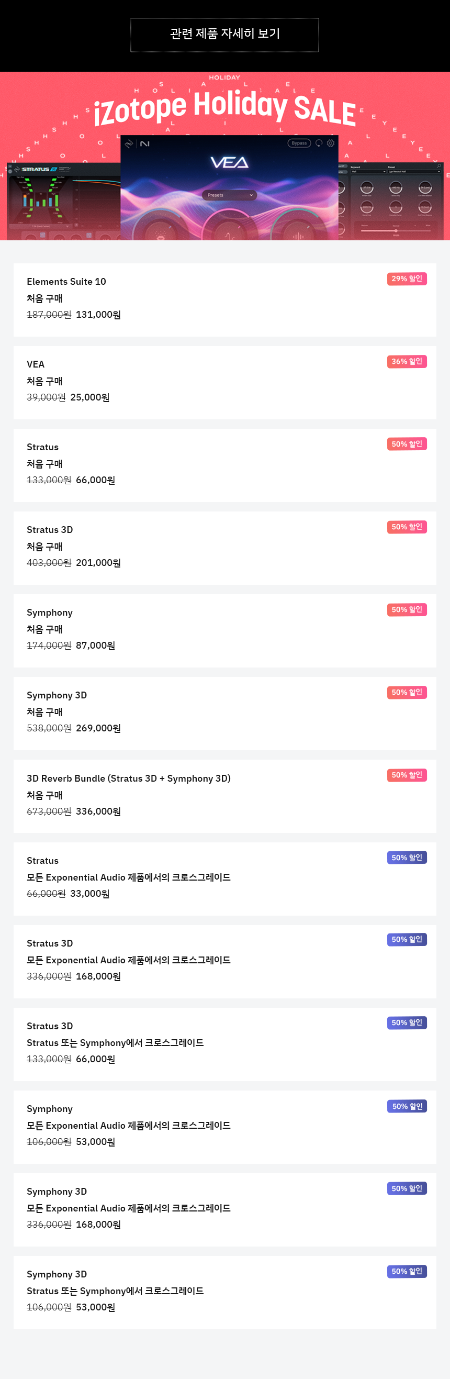The width and height of the screenshot is (450, 1379).
Task: Expand the Preset dropdown Lge Neutral Hall
Action: pyautogui.click(x=414, y=172)
